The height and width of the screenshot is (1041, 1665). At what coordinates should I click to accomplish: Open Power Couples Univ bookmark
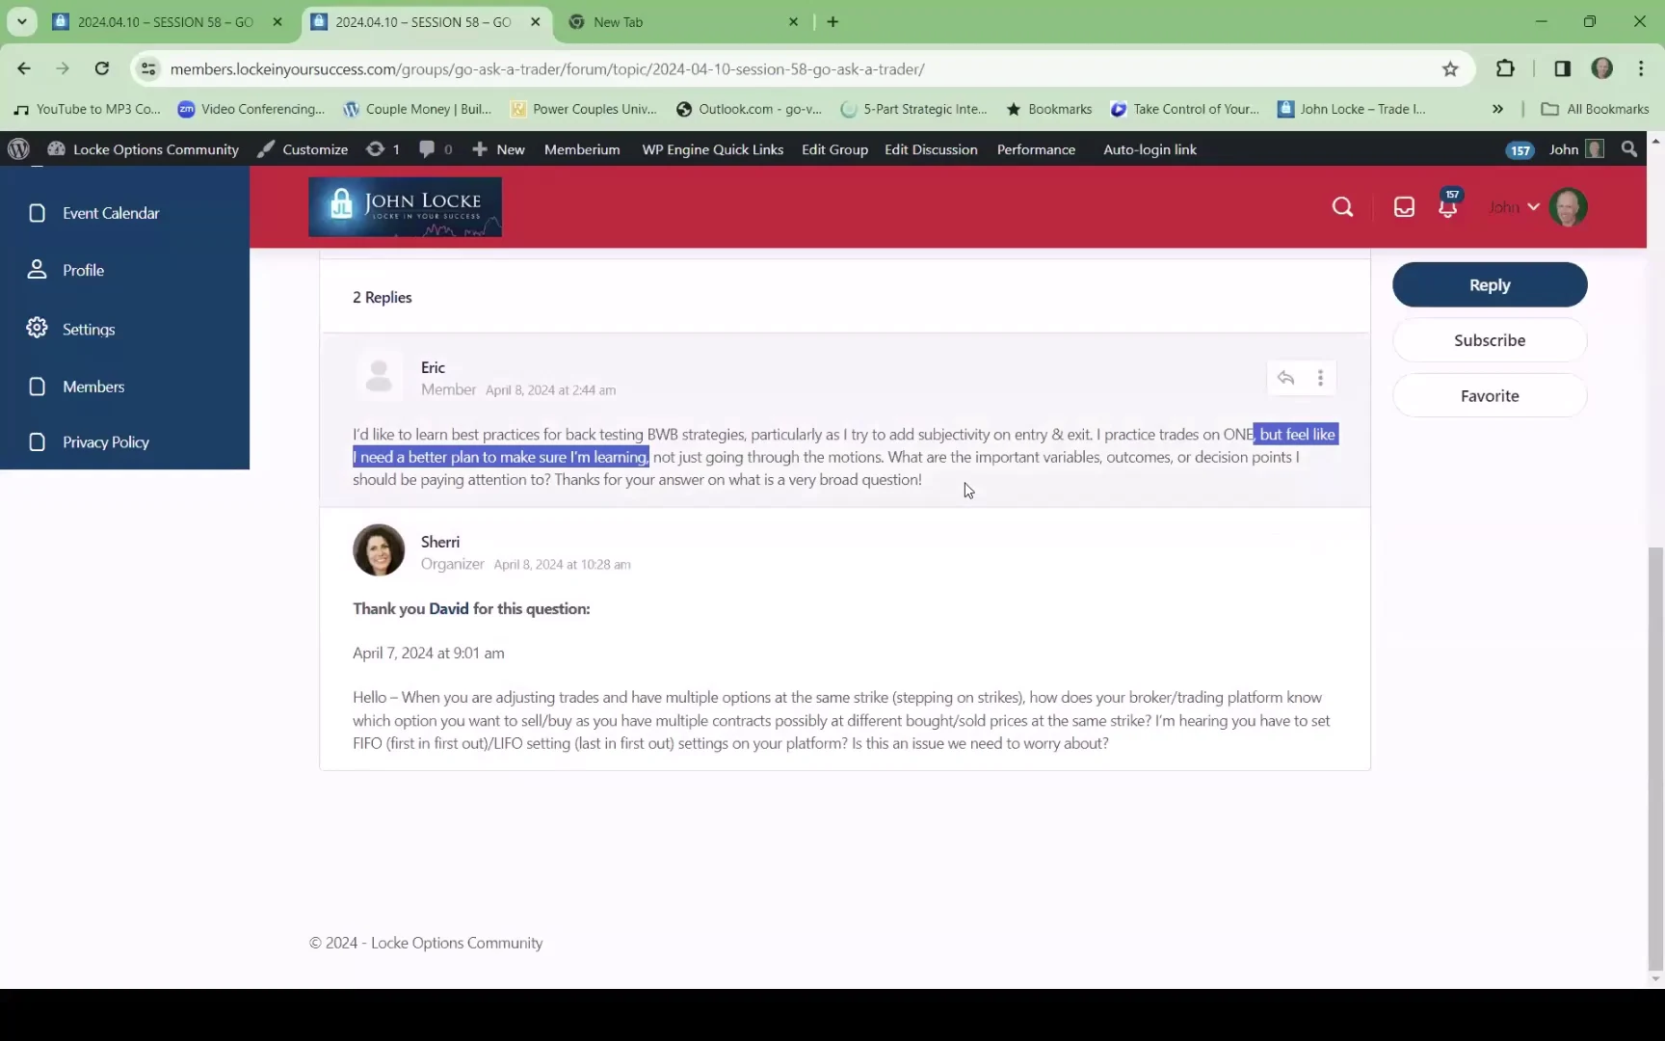pyautogui.click(x=583, y=109)
